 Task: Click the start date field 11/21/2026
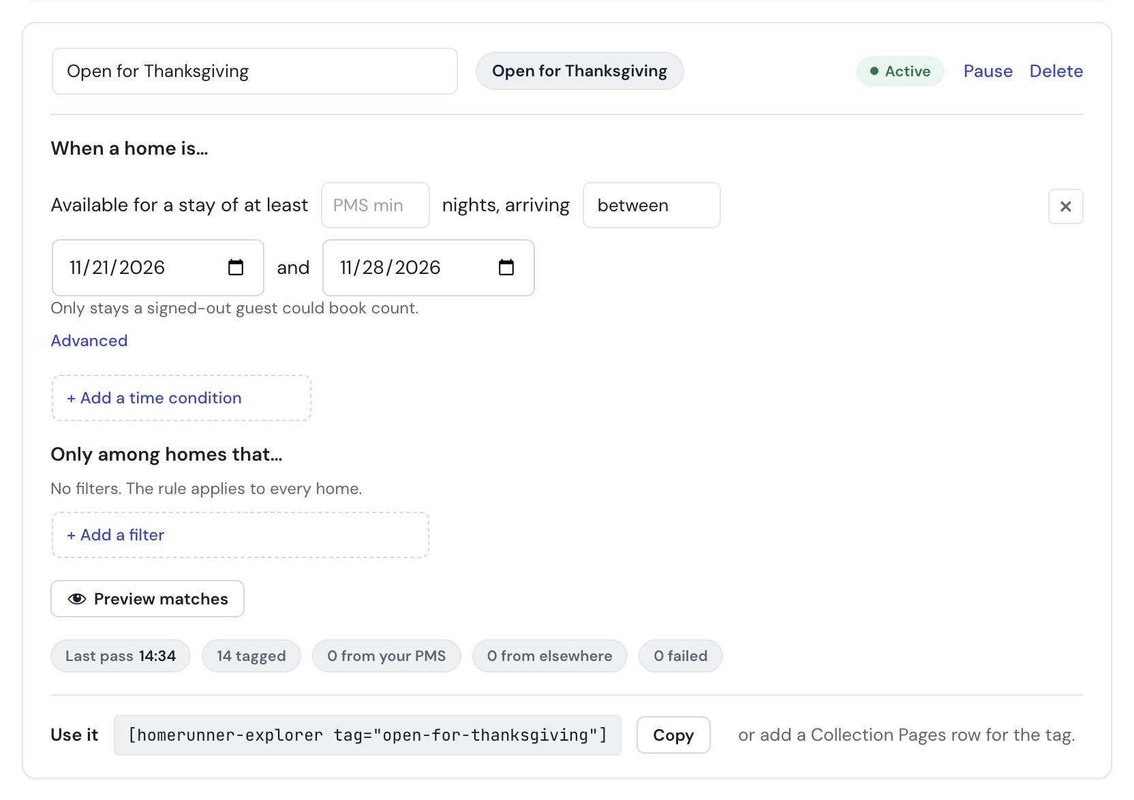(158, 268)
